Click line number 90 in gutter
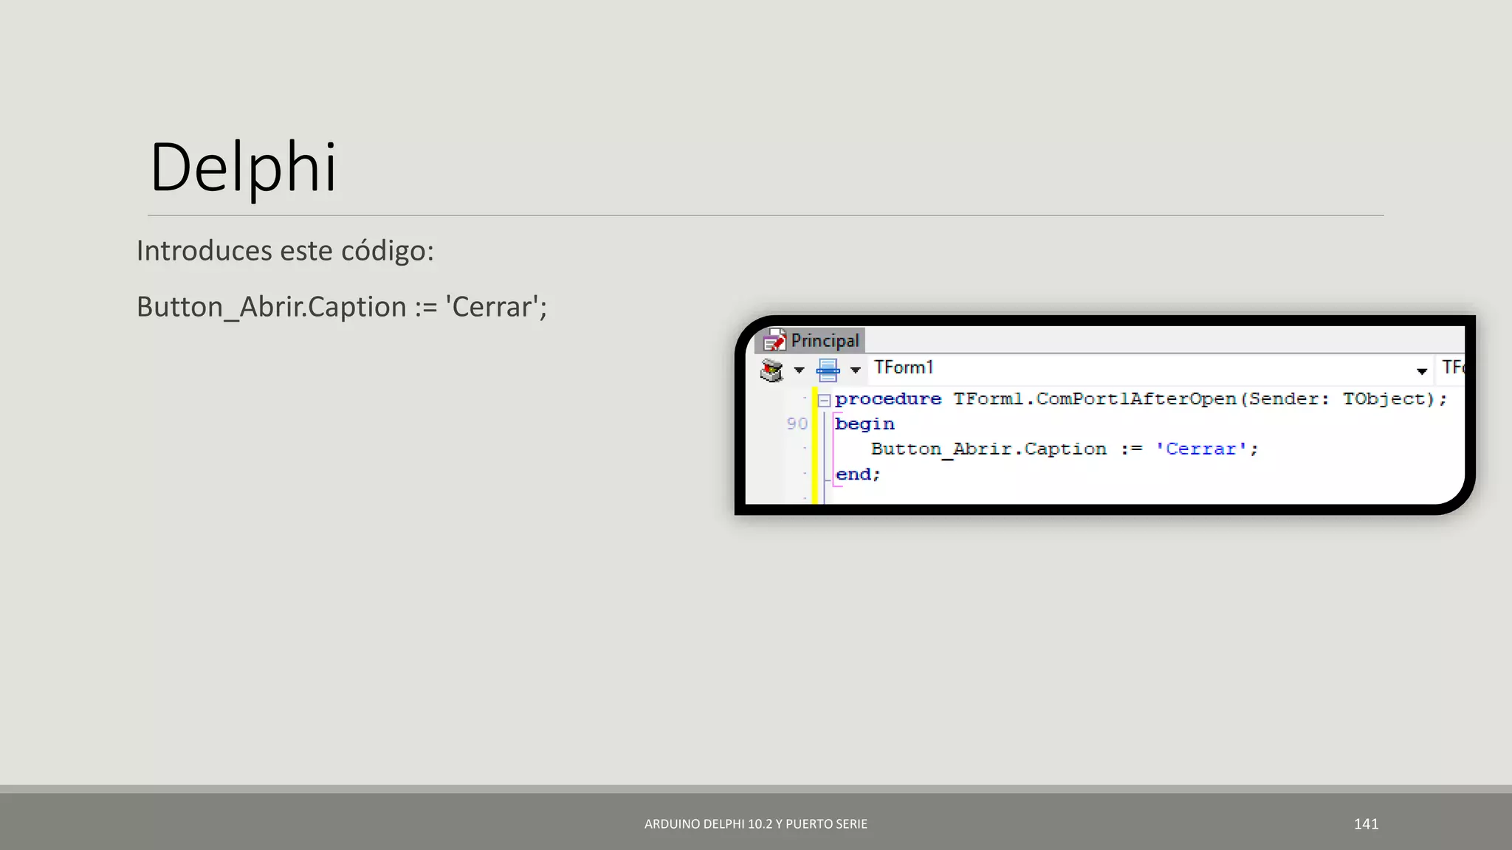1512x850 pixels. tap(797, 424)
